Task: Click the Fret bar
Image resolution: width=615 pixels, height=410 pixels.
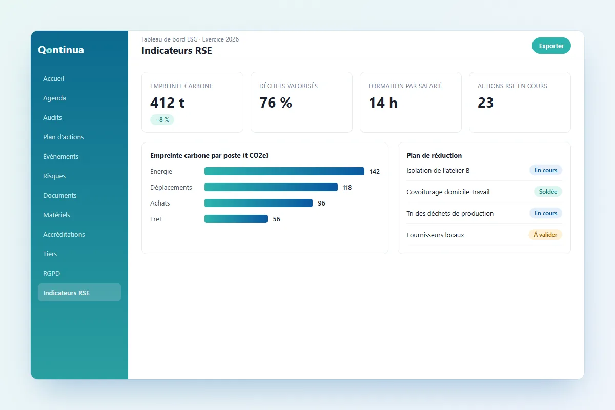Action: [236, 219]
